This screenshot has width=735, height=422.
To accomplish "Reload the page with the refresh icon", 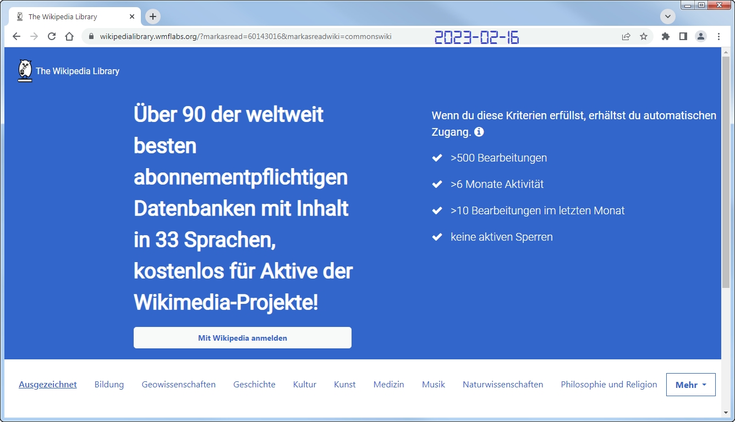I will pos(52,36).
